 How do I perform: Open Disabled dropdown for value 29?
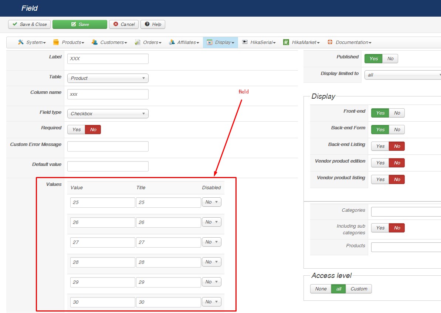click(211, 282)
